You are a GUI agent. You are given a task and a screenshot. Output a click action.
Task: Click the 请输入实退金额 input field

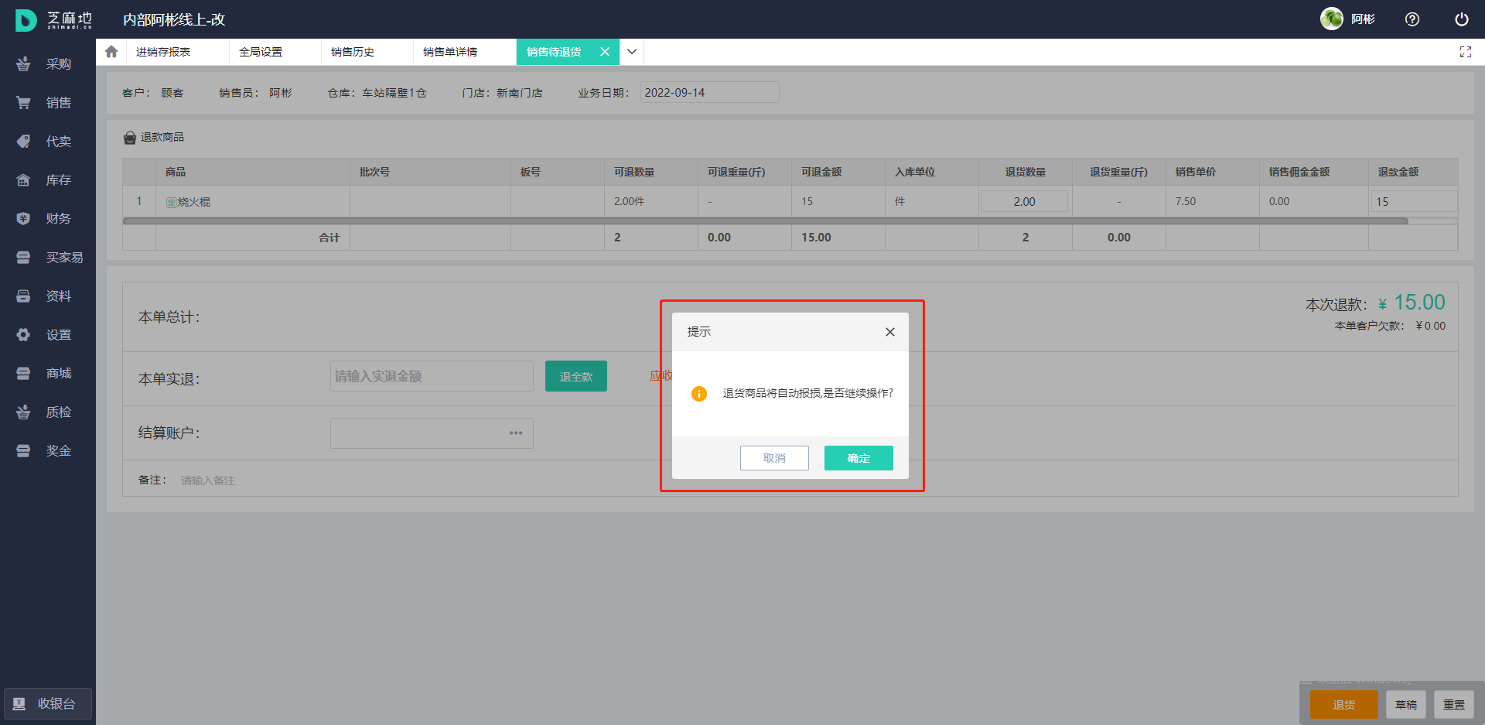click(432, 376)
